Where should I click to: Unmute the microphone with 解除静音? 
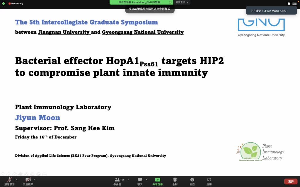pyautogui.click(x=9, y=181)
